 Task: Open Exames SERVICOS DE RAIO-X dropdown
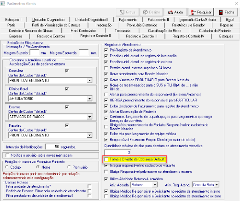(89, 117)
